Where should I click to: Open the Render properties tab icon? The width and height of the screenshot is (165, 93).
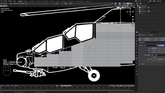click(136, 39)
